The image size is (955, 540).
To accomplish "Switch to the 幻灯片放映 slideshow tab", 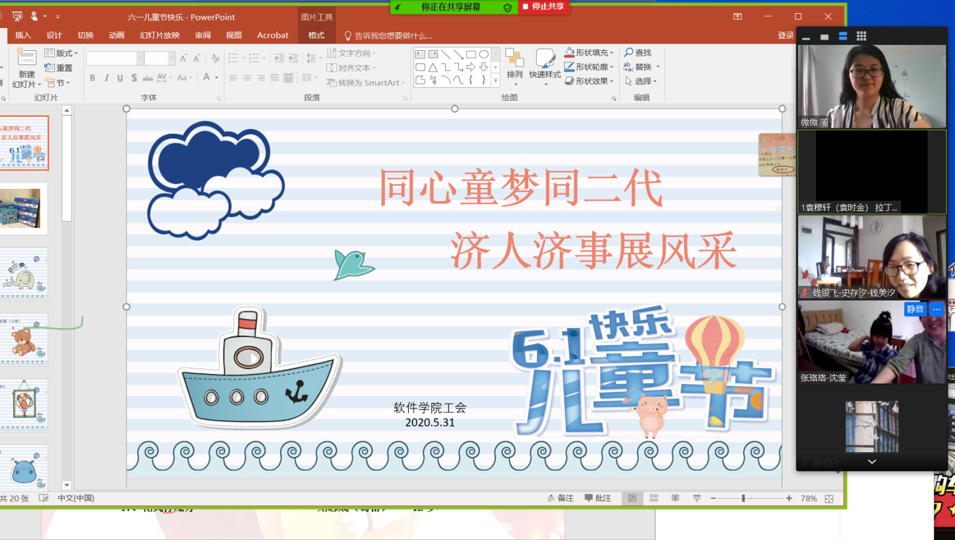I will [x=159, y=35].
